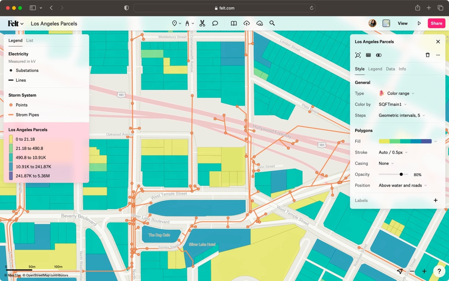Viewport: 449px width, 281px height.
Task: Open the layer data table icon
Action: (368, 55)
